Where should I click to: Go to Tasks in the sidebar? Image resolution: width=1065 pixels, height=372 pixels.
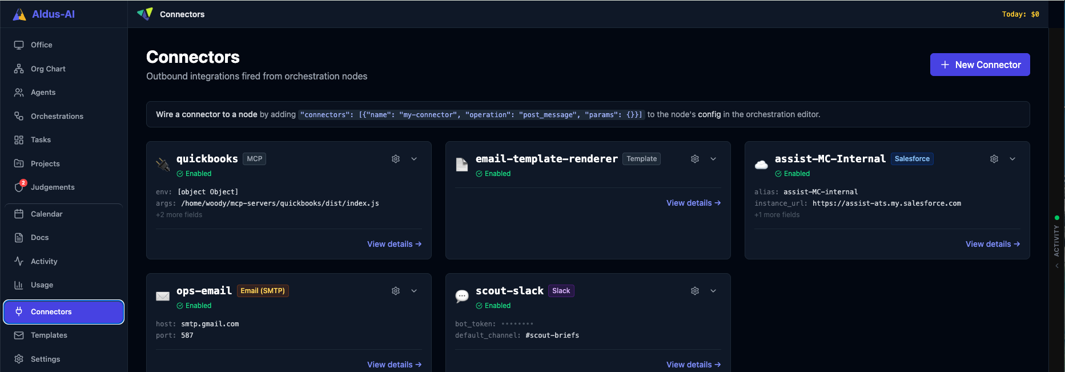coord(63,139)
